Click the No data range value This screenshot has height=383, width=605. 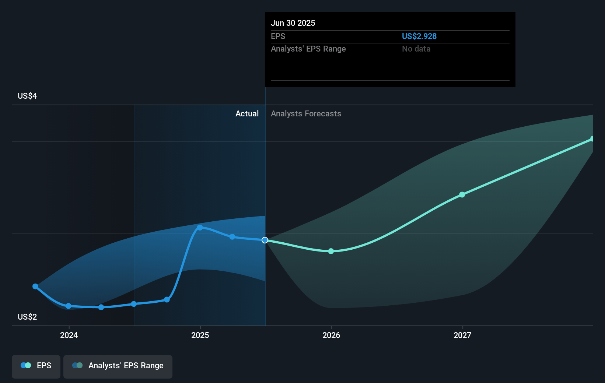416,49
